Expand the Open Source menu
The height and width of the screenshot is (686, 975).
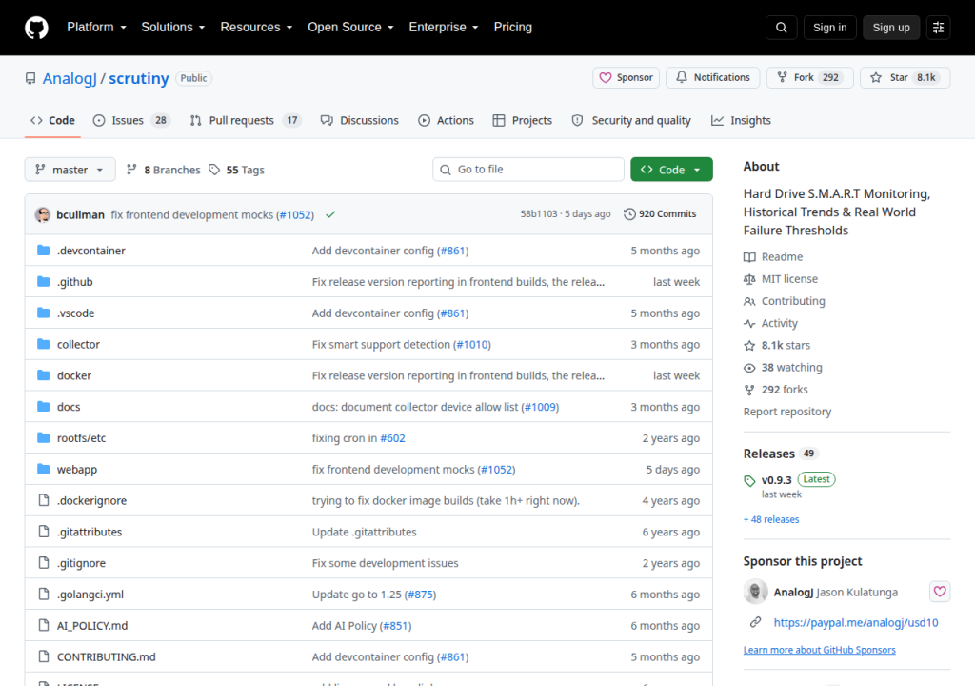click(350, 28)
